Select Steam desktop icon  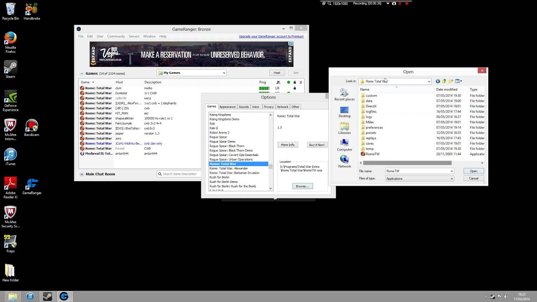pos(10,70)
